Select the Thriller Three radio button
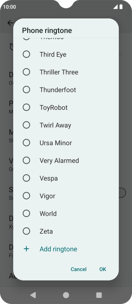 click(x=26, y=72)
